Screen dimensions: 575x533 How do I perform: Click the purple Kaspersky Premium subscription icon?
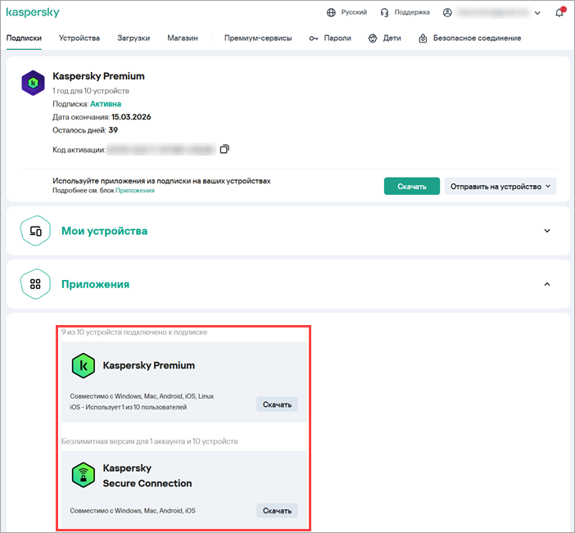(x=33, y=83)
